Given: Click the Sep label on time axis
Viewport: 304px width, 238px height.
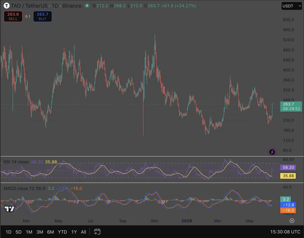Looking at the screenshot, I should coord(123,221).
